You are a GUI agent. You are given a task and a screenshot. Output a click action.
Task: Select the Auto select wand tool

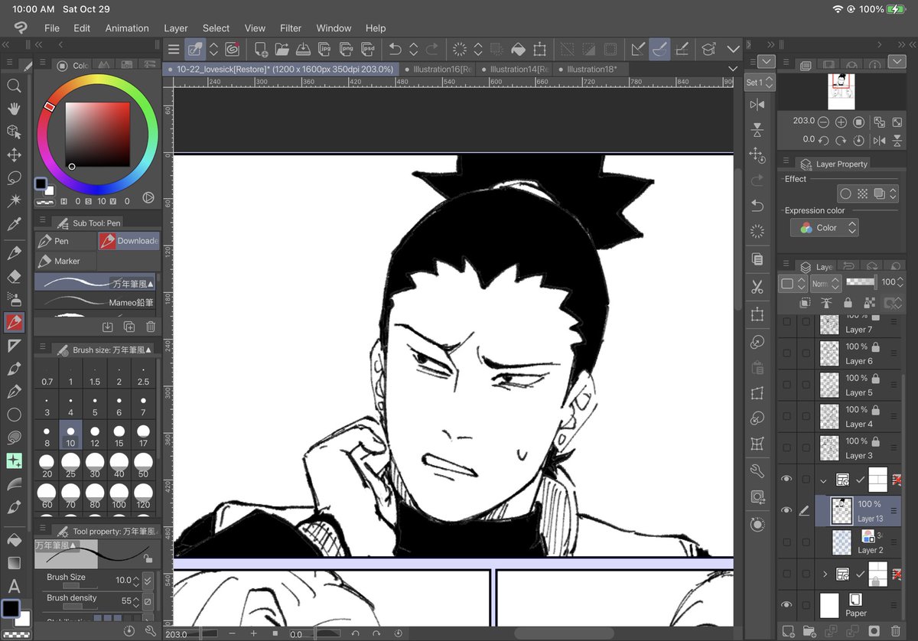pyautogui.click(x=14, y=200)
